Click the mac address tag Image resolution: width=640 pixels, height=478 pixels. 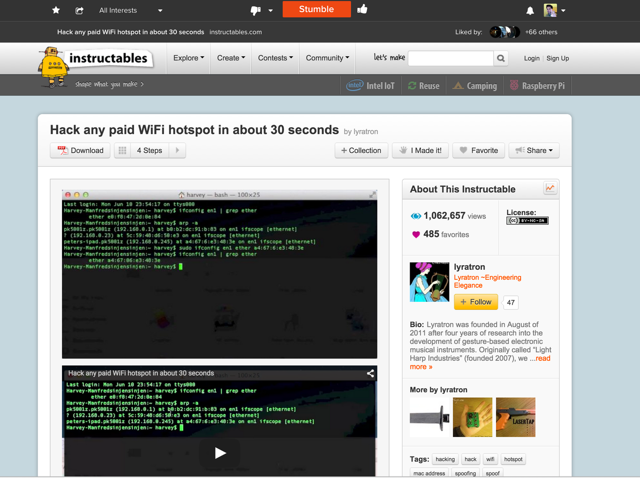429,473
